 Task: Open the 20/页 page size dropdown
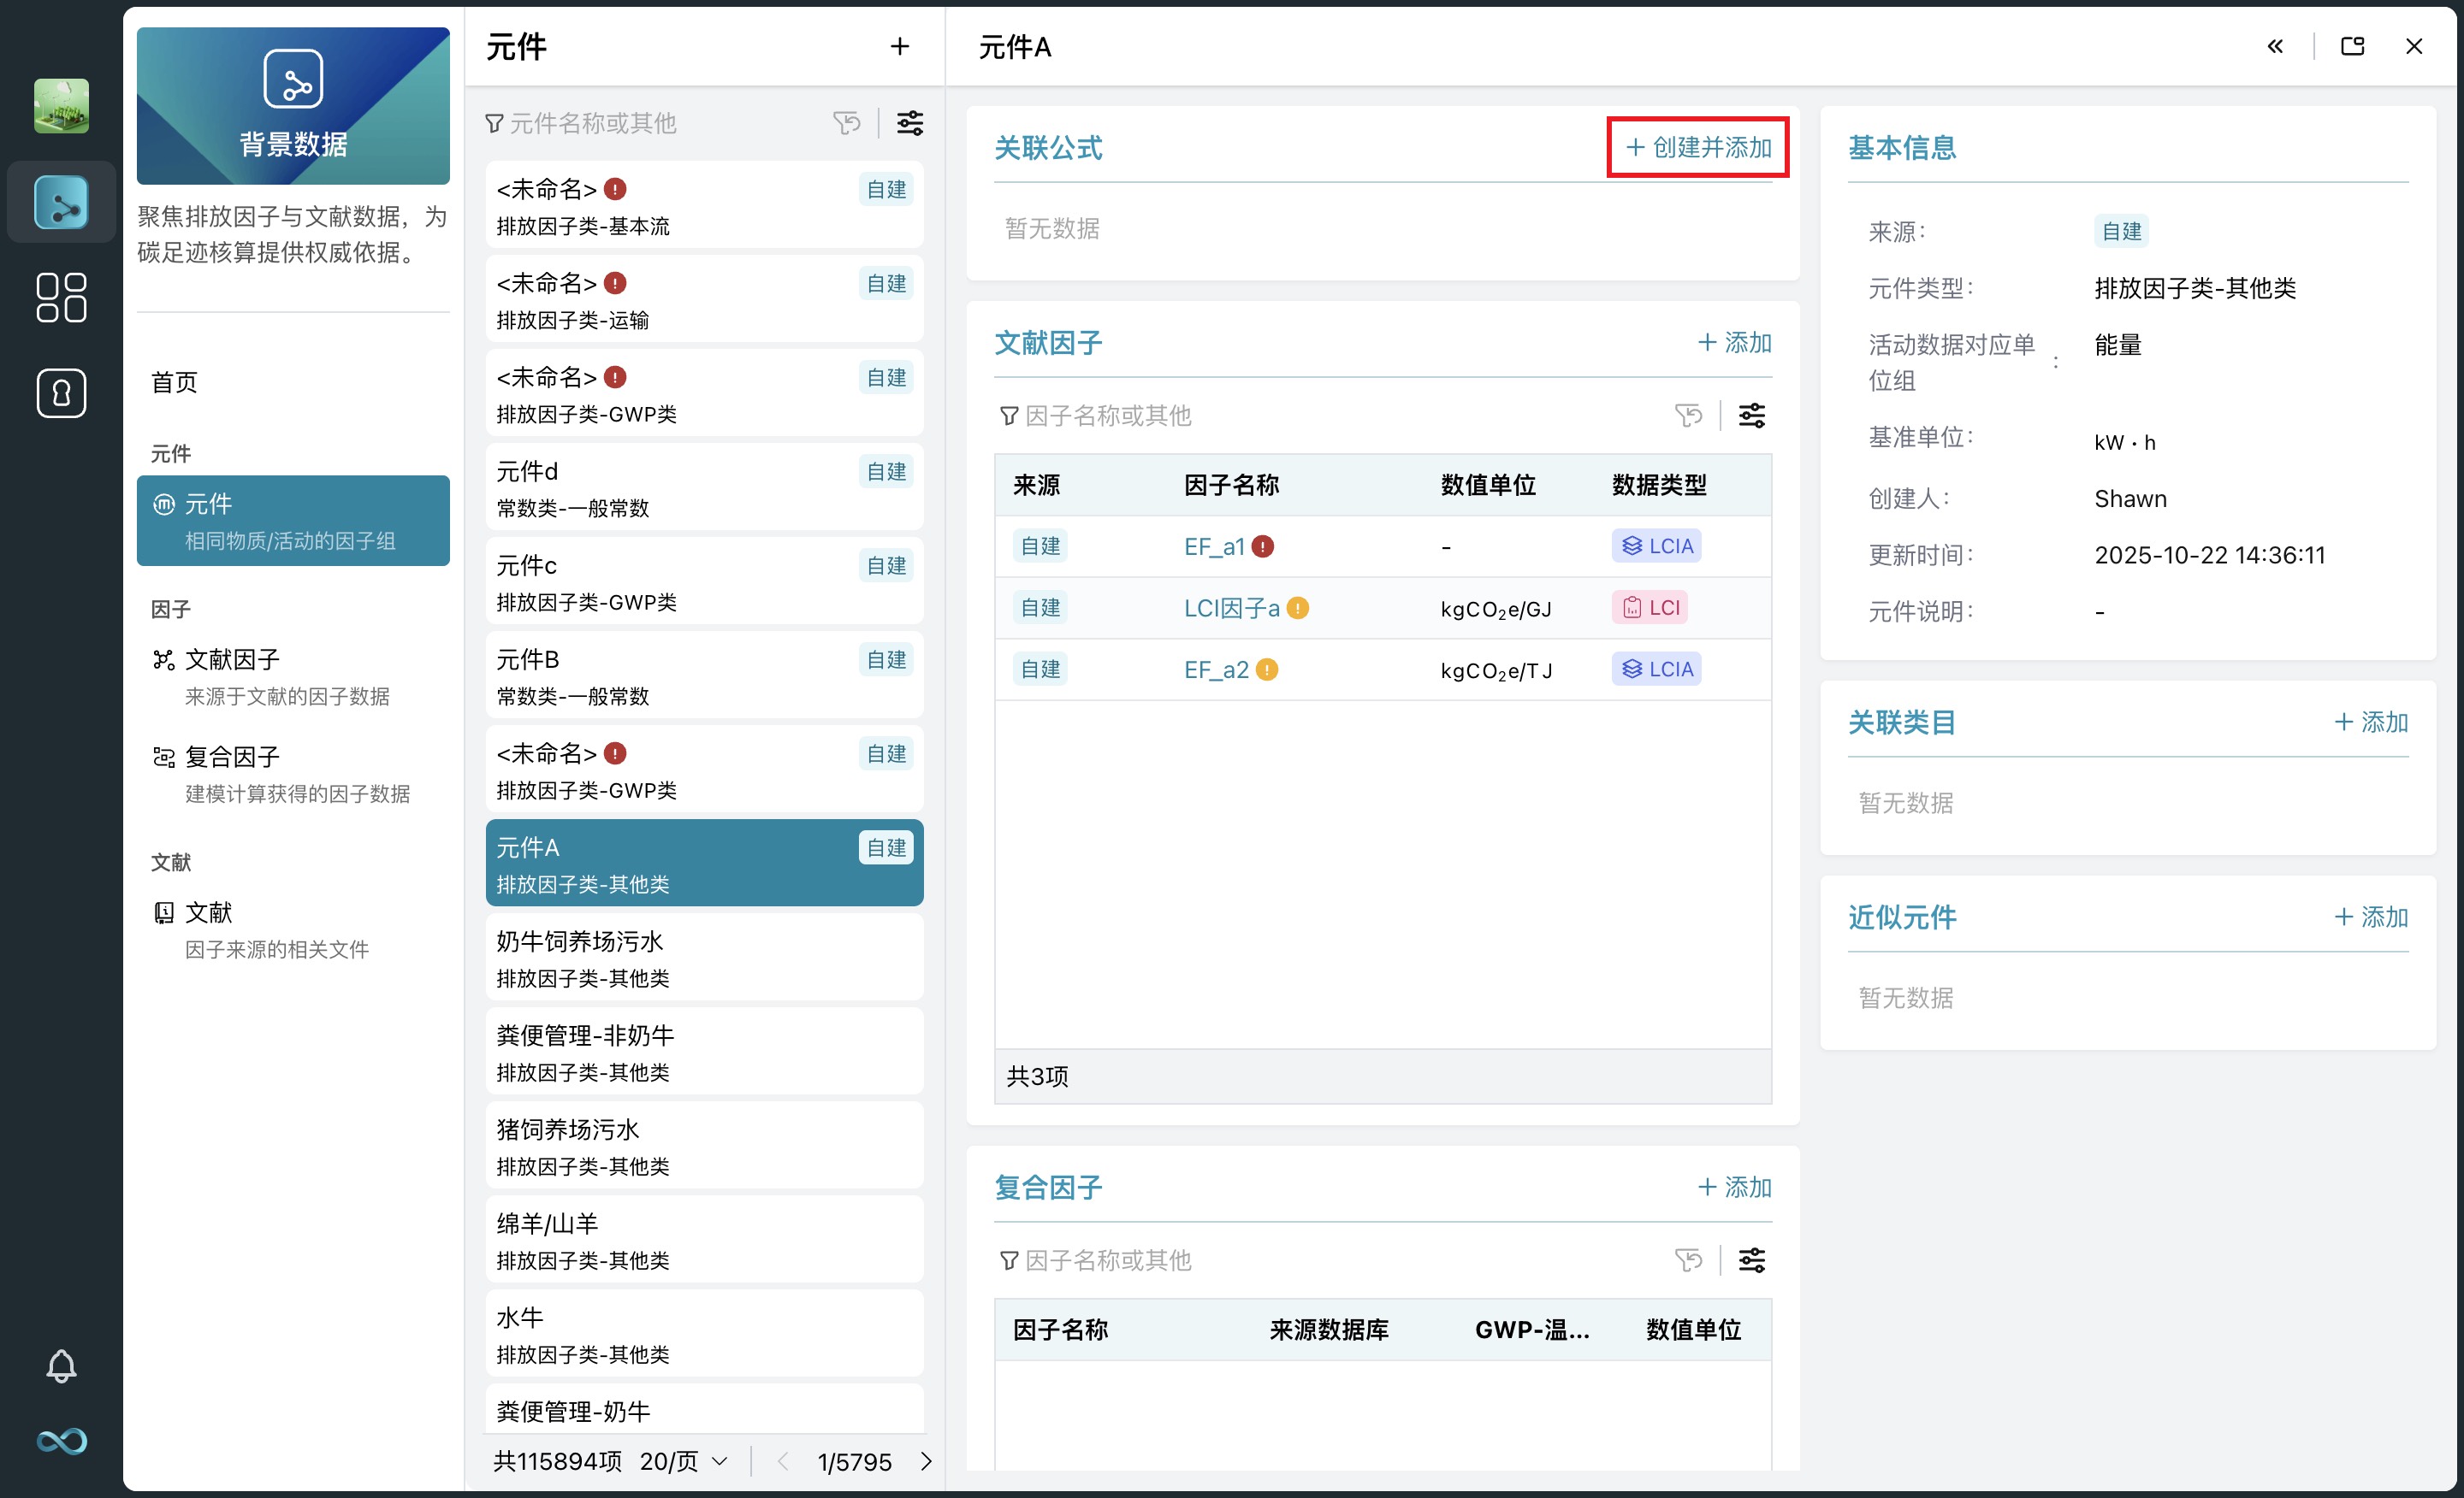click(x=680, y=1461)
